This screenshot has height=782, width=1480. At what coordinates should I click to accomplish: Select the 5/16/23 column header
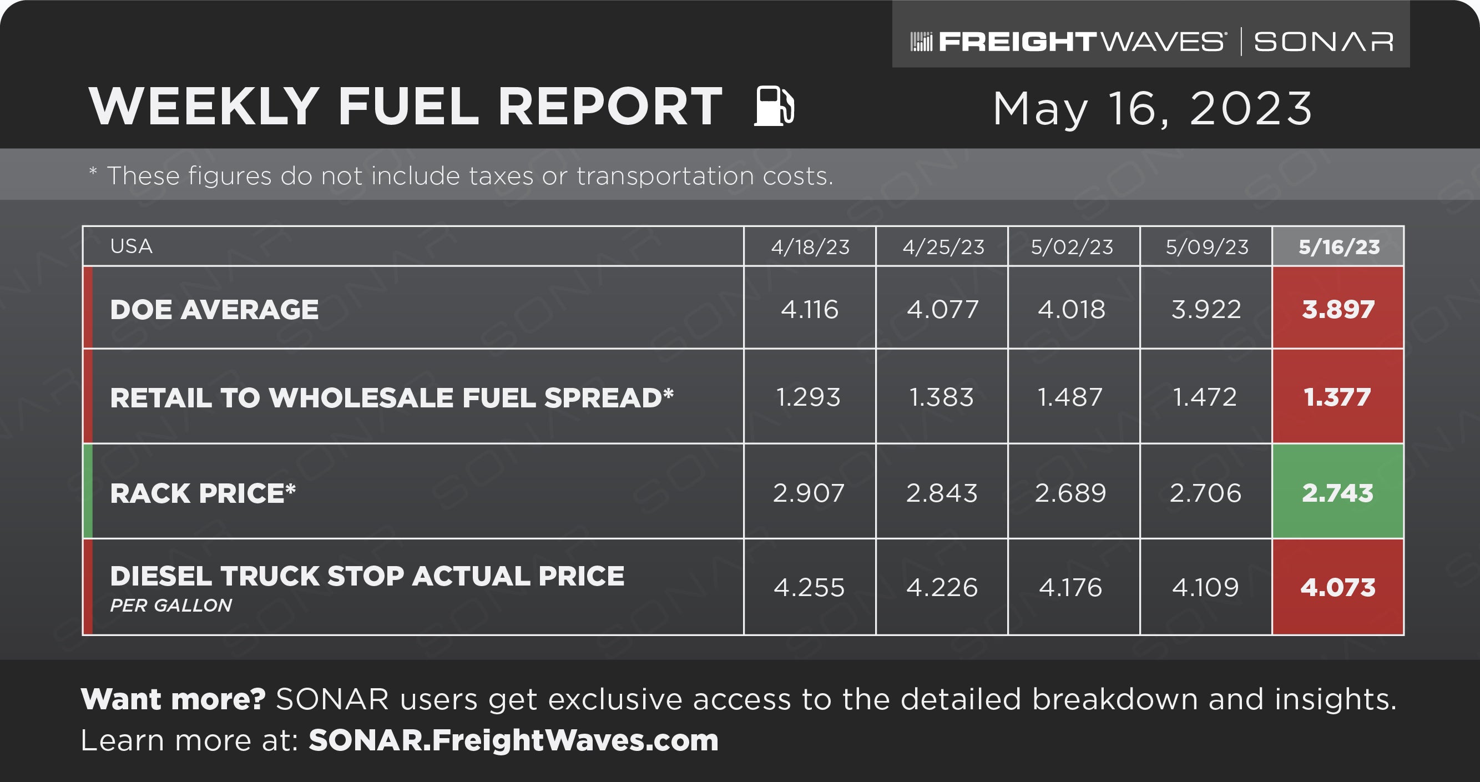tap(1338, 246)
